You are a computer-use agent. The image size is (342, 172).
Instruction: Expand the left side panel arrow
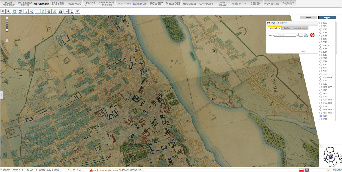tap(1, 95)
